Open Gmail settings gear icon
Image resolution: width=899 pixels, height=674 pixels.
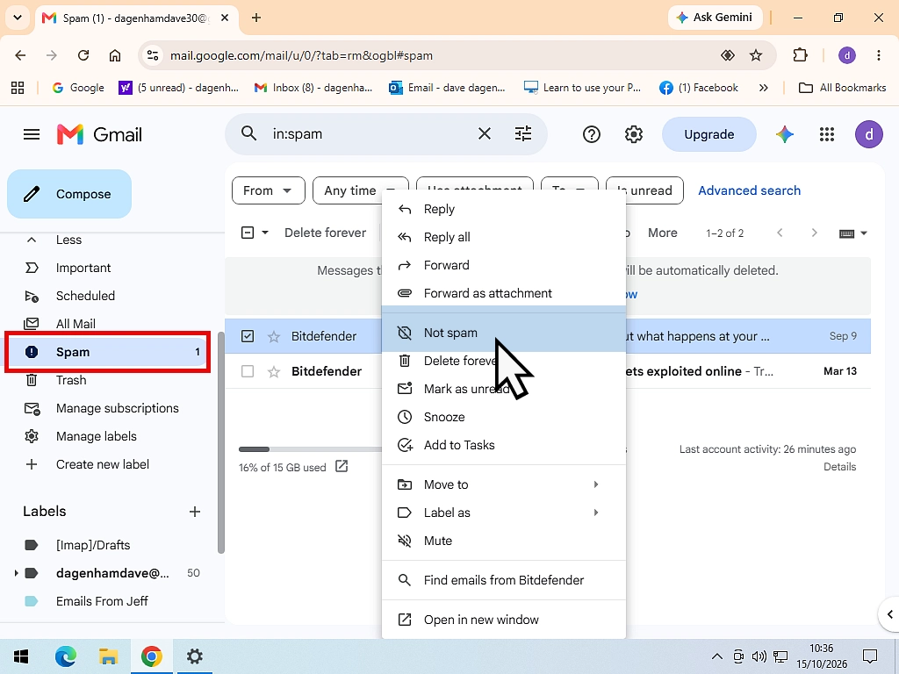coord(634,134)
